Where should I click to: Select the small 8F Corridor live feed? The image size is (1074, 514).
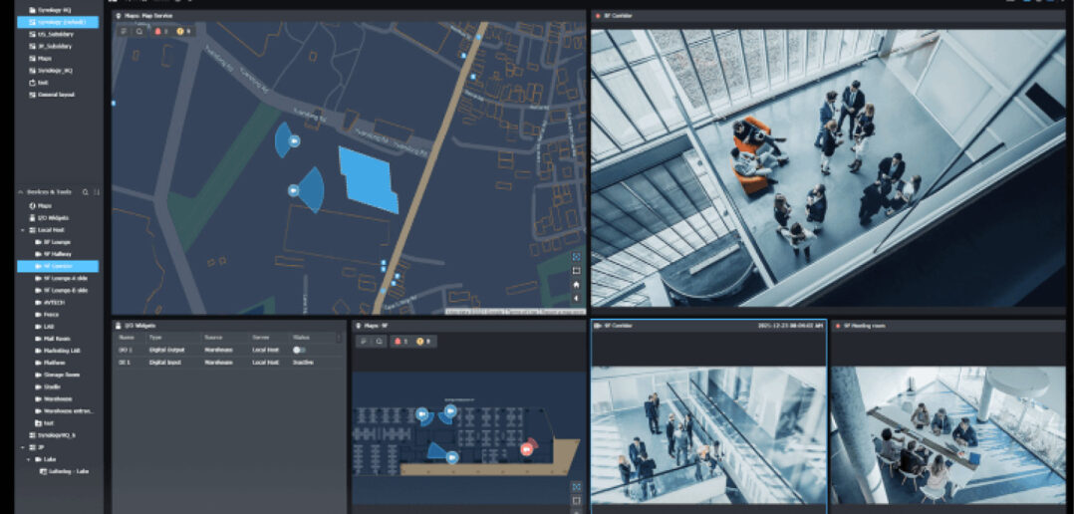pos(709,435)
